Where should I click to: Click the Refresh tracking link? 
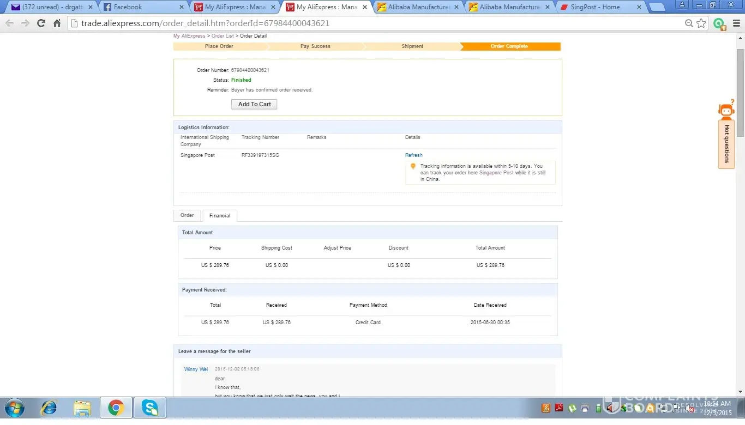(x=413, y=155)
